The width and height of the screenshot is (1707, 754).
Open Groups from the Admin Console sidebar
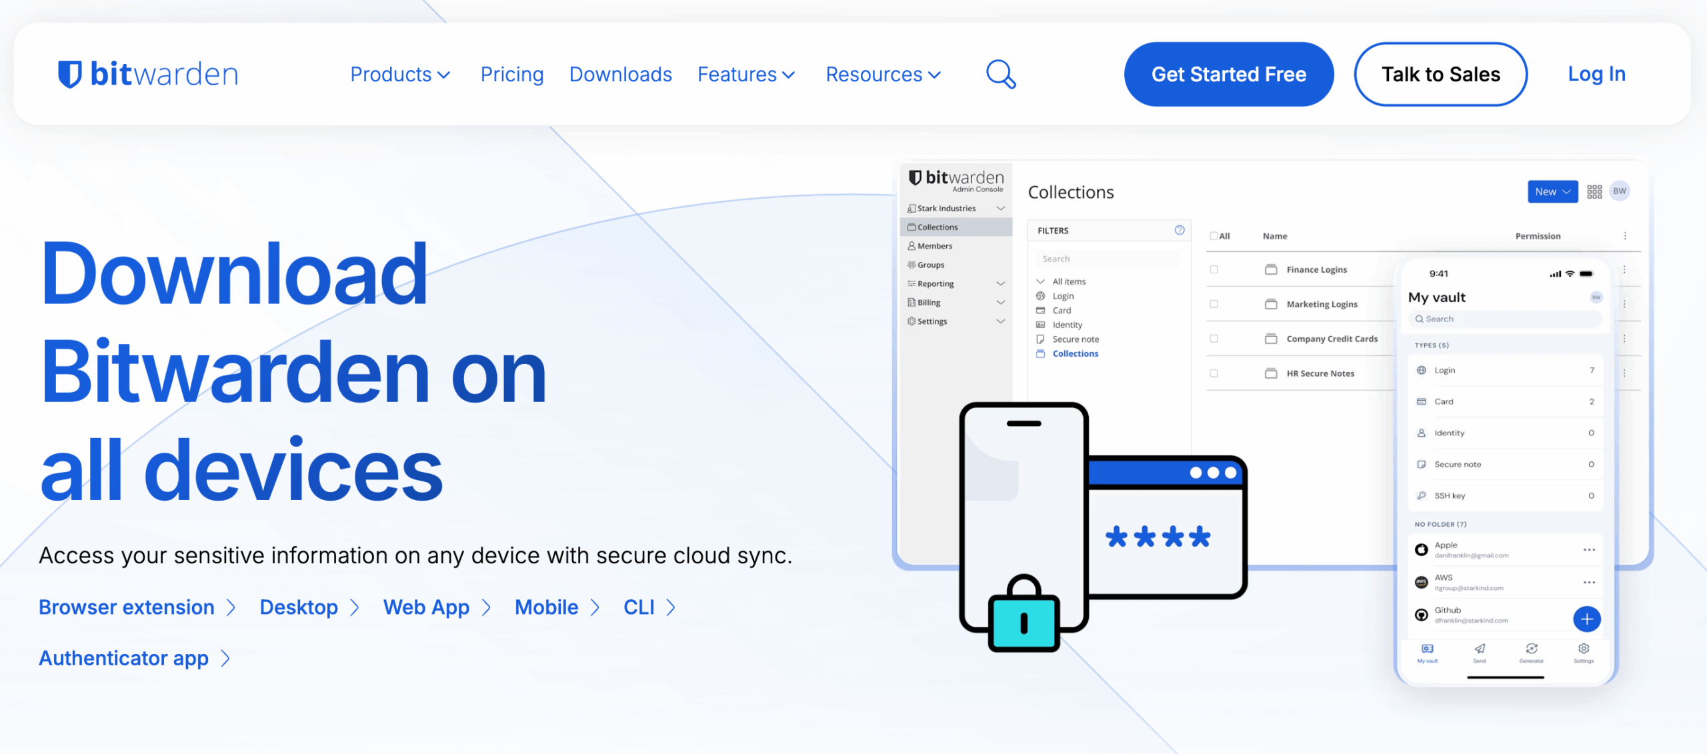pos(933,264)
